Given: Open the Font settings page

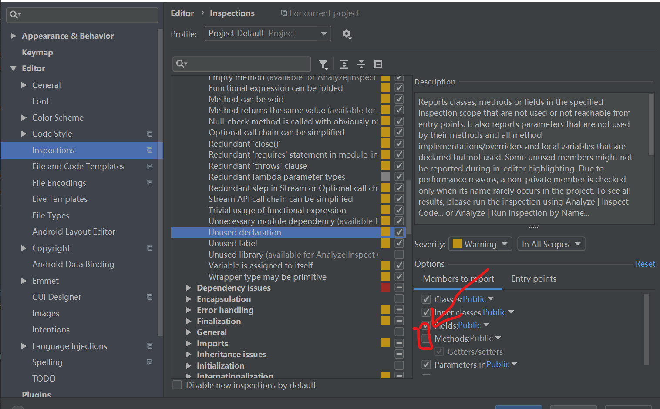Looking at the screenshot, I should tap(40, 101).
